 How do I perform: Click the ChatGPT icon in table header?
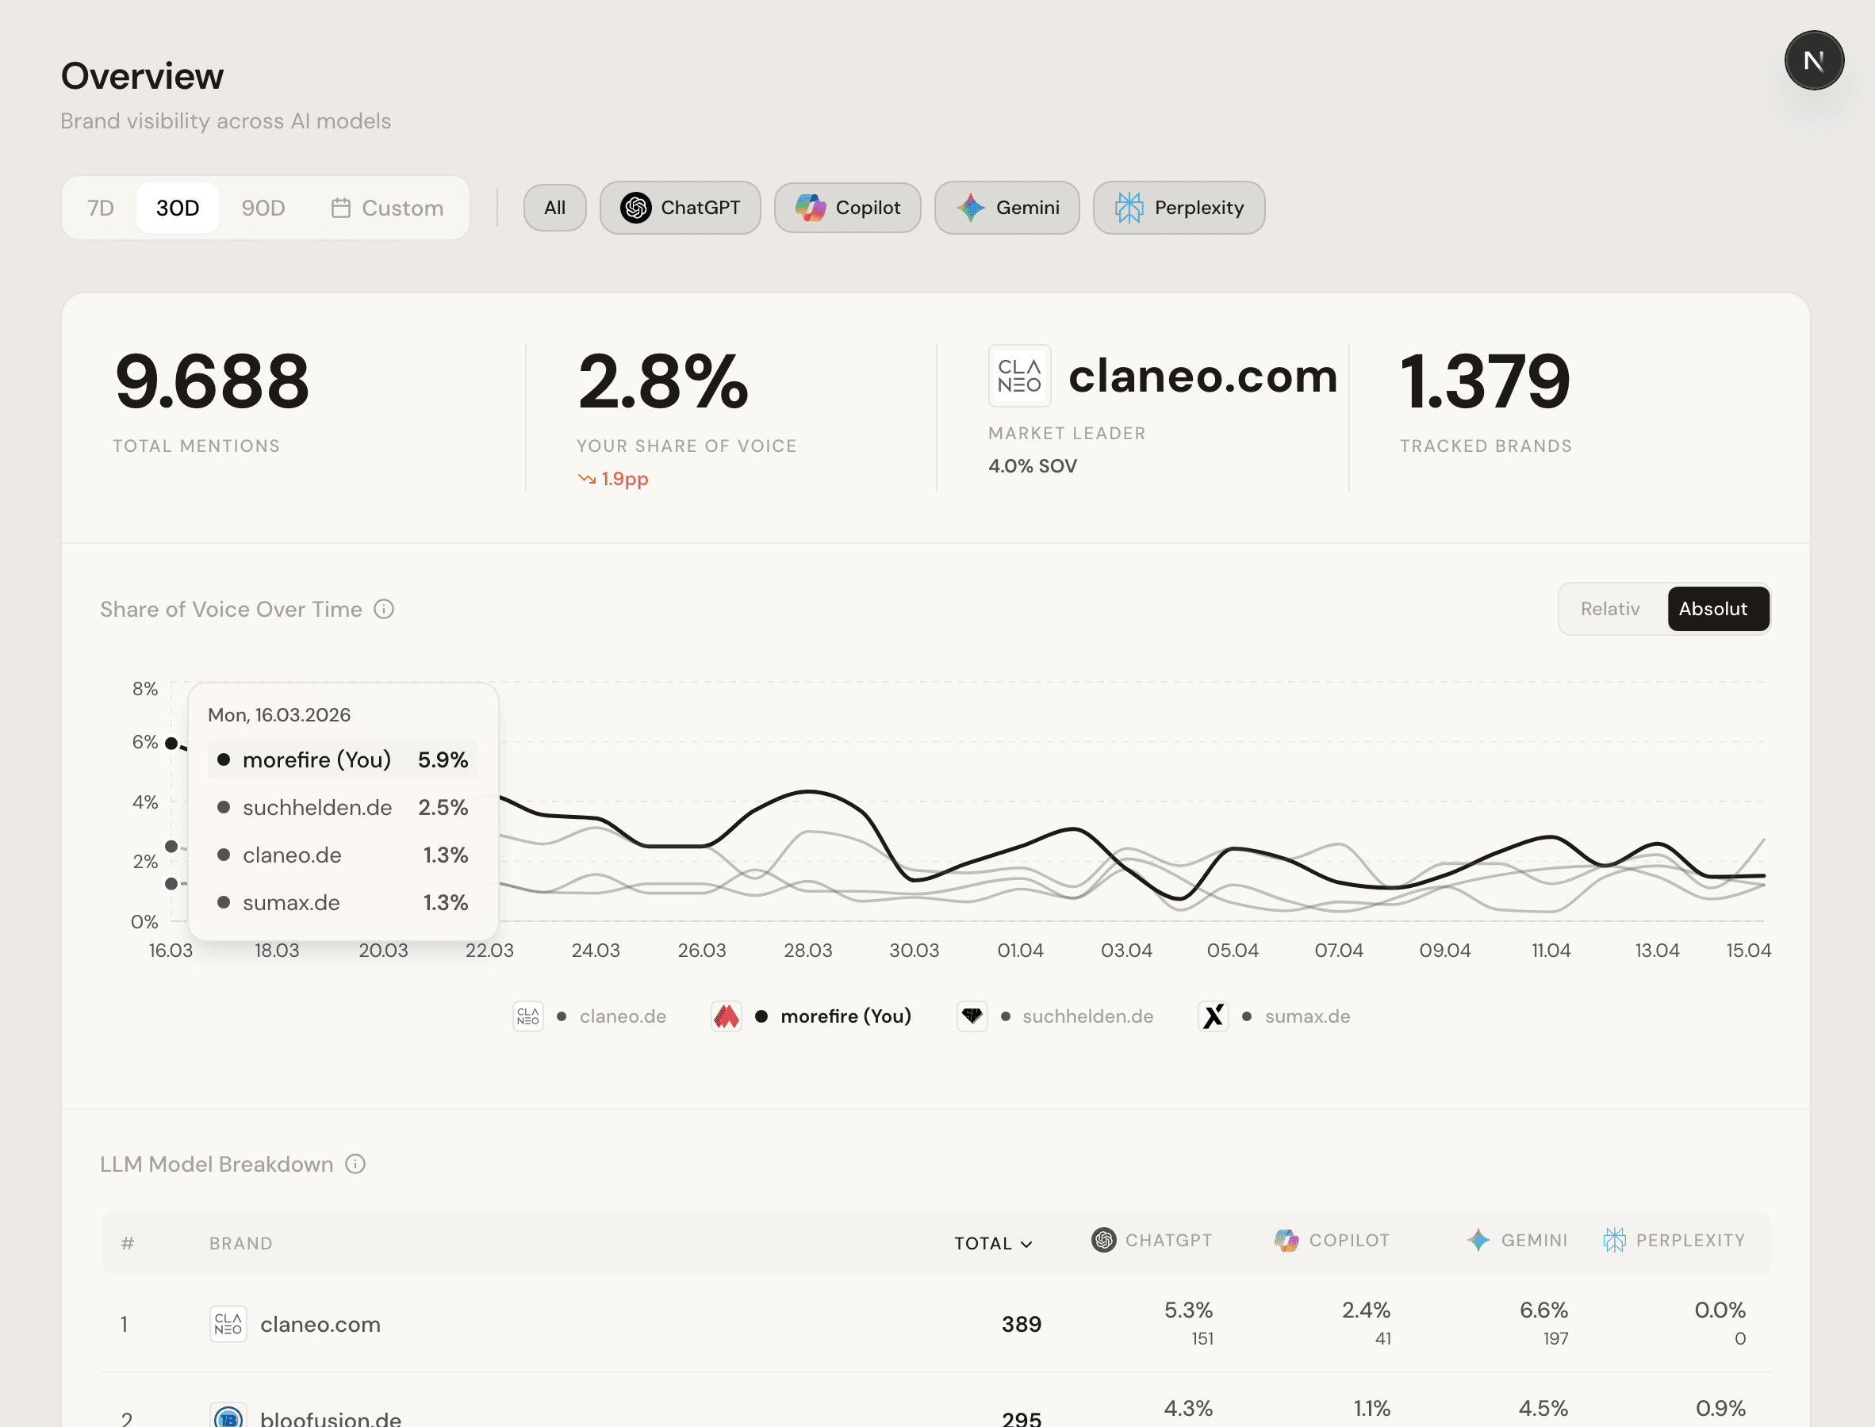pyautogui.click(x=1103, y=1240)
